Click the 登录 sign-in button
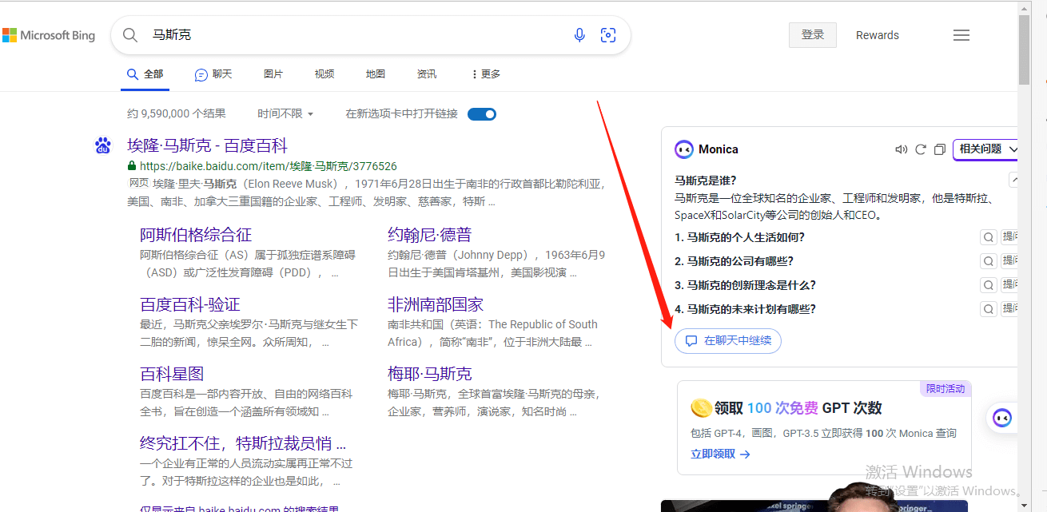Screen dimensions: 1047x512 (813, 35)
